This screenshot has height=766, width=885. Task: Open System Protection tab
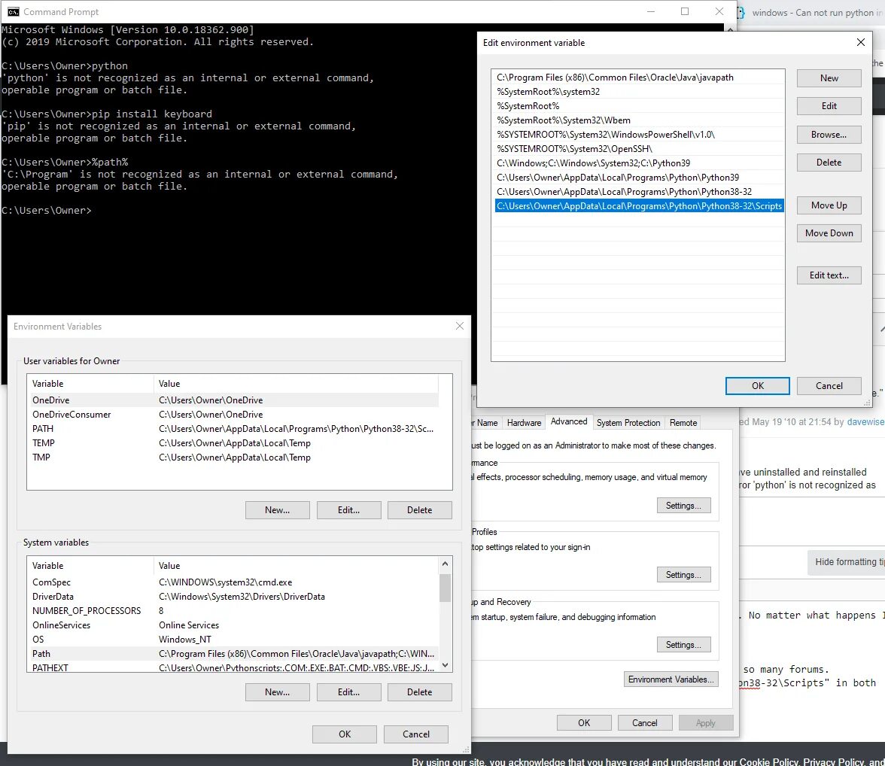click(x=628, y=423)
